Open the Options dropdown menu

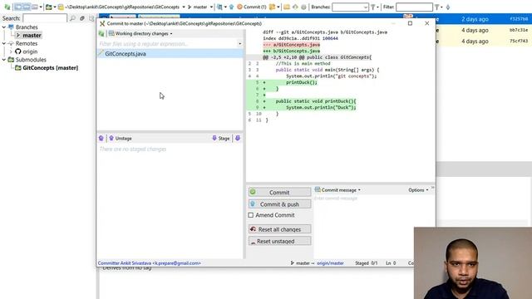point(418,190)
